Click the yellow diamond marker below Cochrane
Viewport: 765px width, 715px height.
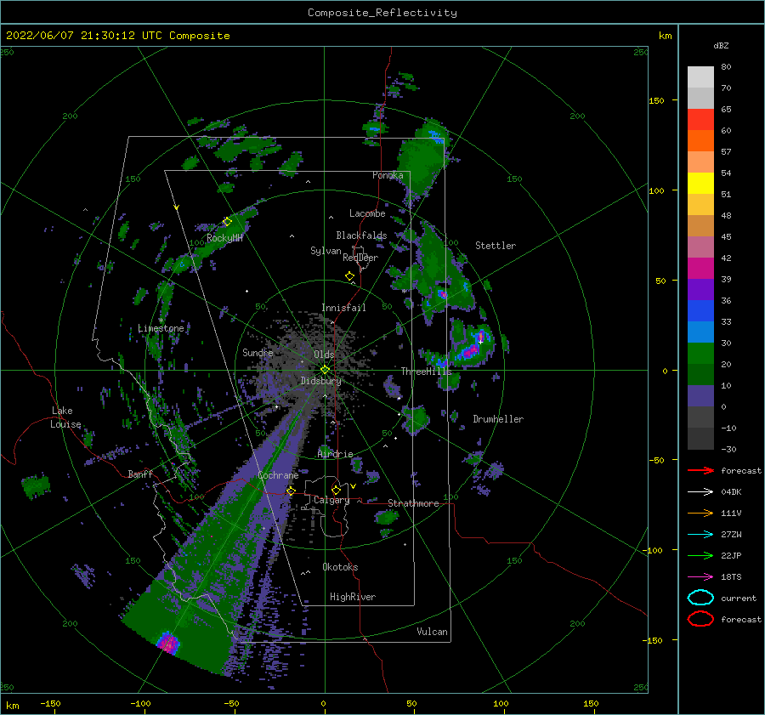(x=291, y=491)
